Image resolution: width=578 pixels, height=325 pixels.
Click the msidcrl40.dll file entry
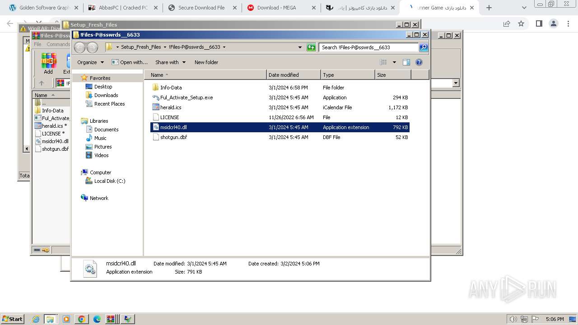(280, 127)
